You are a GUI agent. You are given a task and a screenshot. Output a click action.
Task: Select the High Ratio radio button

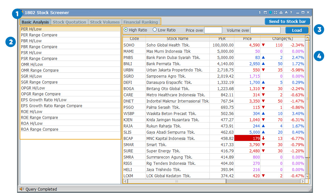tap(126, 30)
